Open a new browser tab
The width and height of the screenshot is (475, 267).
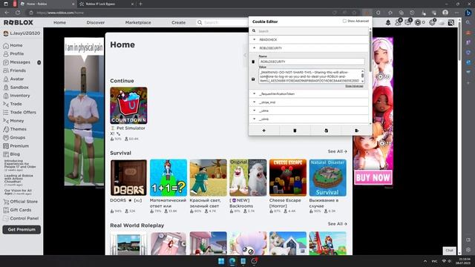(x=140, y=4)
